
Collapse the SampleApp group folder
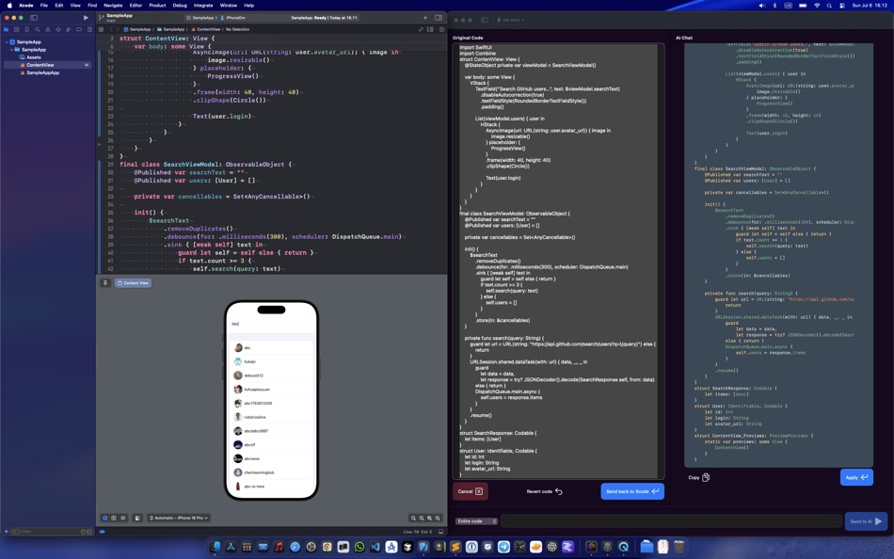(x=11, y=50)
